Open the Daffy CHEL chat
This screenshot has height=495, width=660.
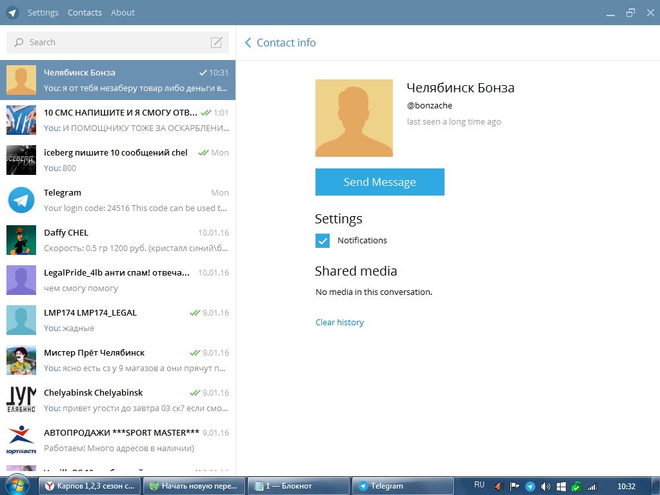[118, 240]
